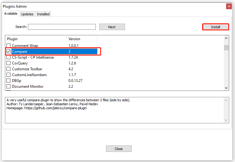The image size is (235, 162).
Task: Click the plugin description first line
Action: 68,100
